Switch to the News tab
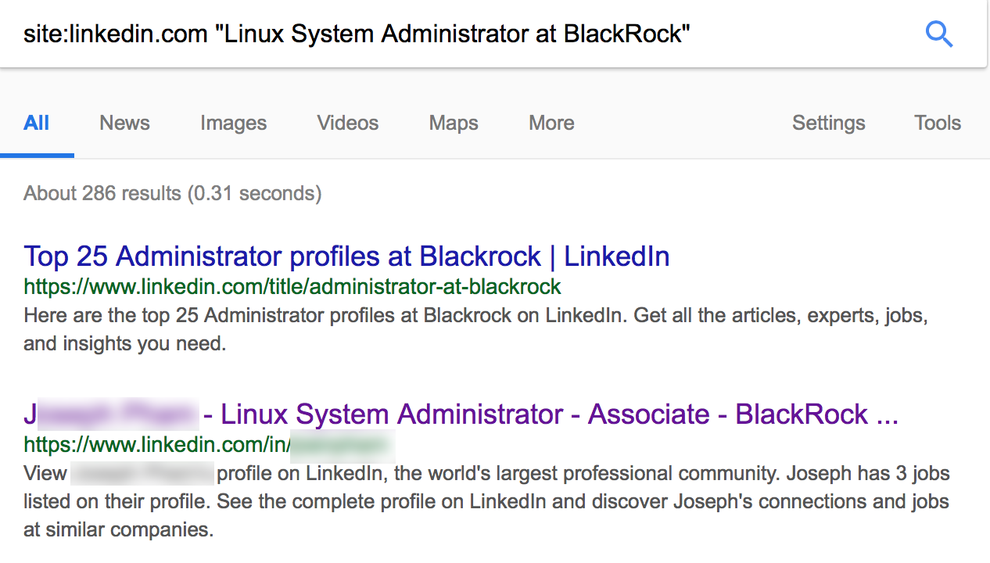 pos(124,123)
